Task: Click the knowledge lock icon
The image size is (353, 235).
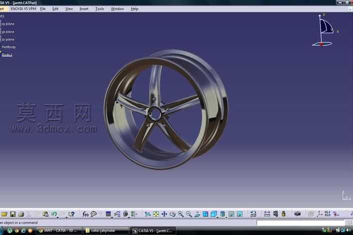Action: tap(125, 214)
